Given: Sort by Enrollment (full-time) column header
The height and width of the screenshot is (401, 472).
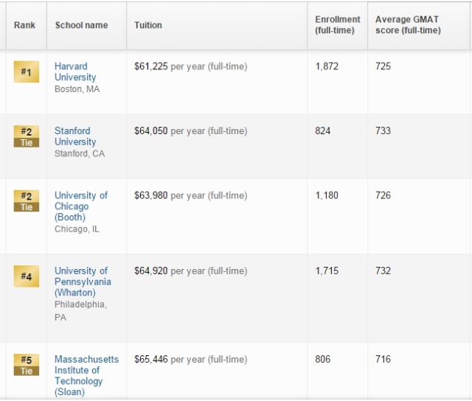Looking at the screenshot, I should click(x=338, y=25).
